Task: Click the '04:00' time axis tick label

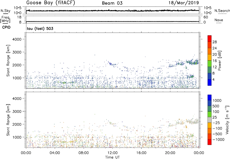Action: (x=55, y=153)
